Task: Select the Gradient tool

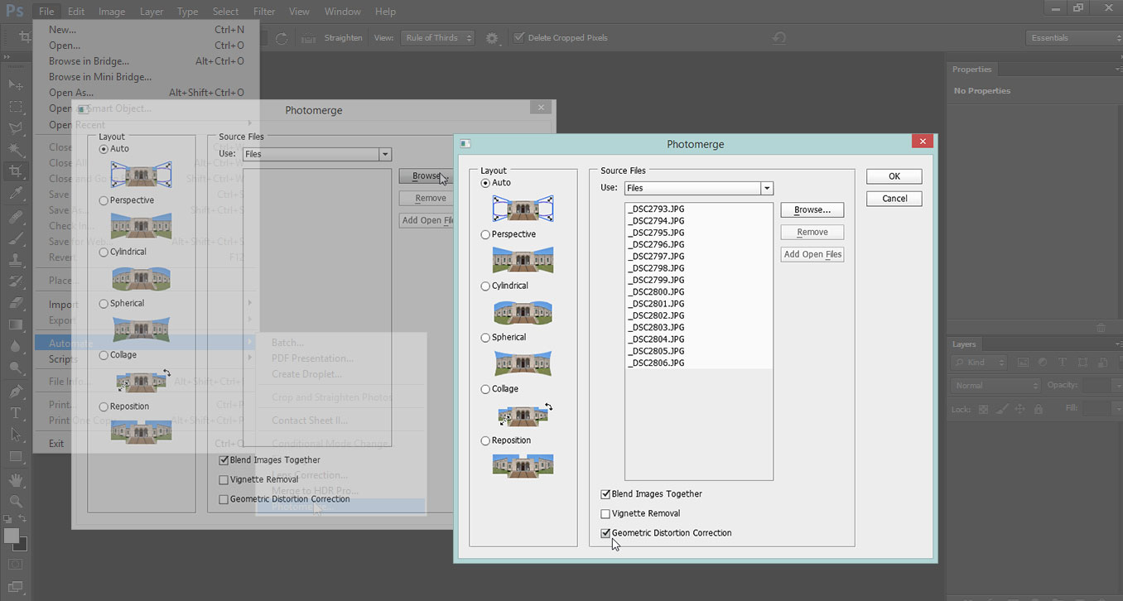Action: [x=16, y=325]
